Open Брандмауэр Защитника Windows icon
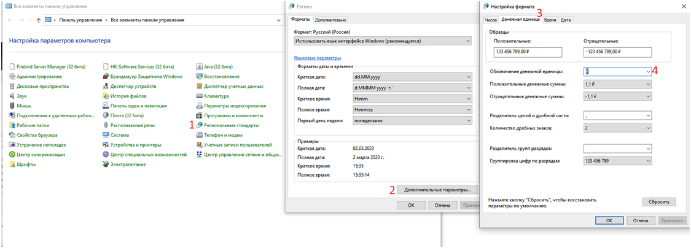The width and height of the screenshot is (691, 248). [106, 77]
